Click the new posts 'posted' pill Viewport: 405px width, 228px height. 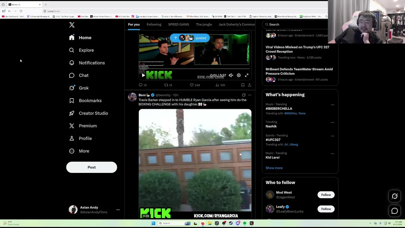pyautogui.click(x=190, y=38)
